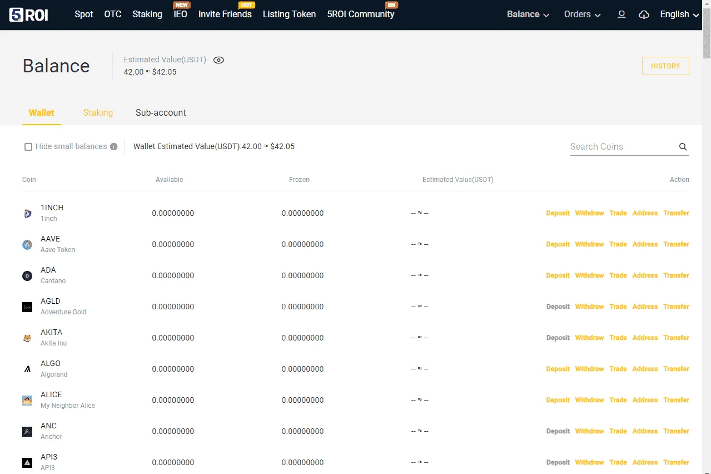This screenshot has width=711, height=474.
Task: Open Listing Token page
Action: click(289, 14)
